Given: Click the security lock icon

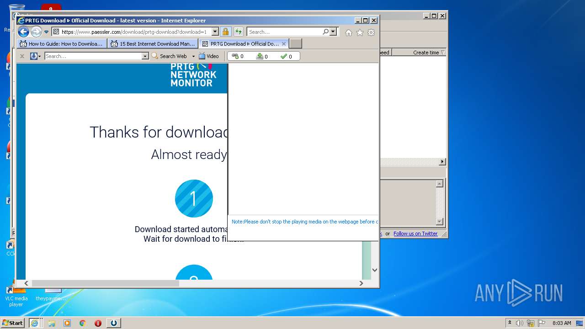Looking at the screenshot, I should click(x=225, y=32).
